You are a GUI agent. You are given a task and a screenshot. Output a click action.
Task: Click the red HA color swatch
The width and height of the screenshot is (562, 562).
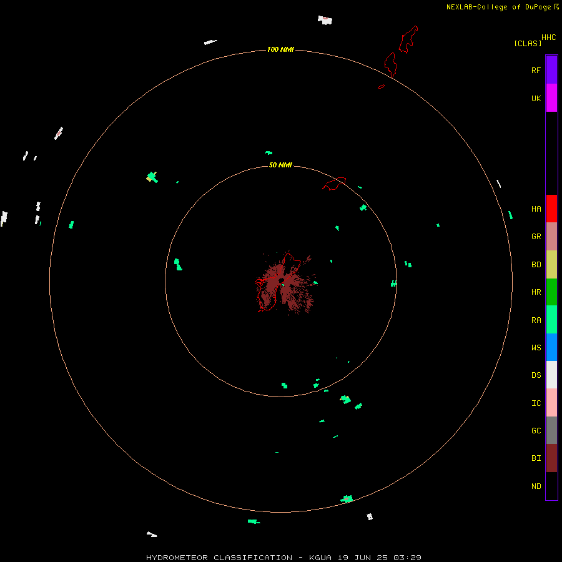click(x=551, y=209)
